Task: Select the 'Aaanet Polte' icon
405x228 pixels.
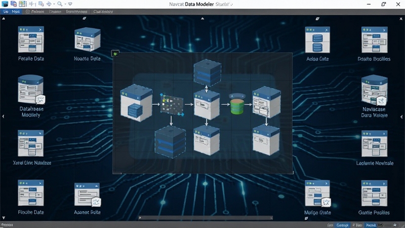Action: point(87,195)
